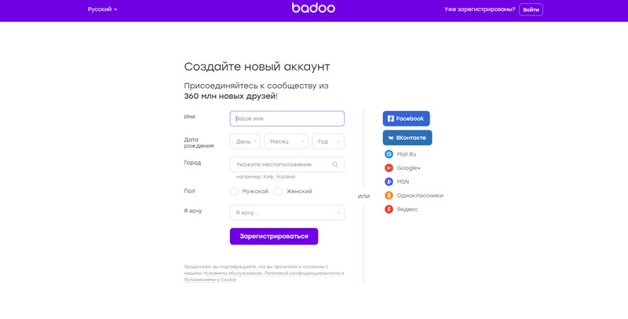Sign up with the Facebook button

click(406, 119)
